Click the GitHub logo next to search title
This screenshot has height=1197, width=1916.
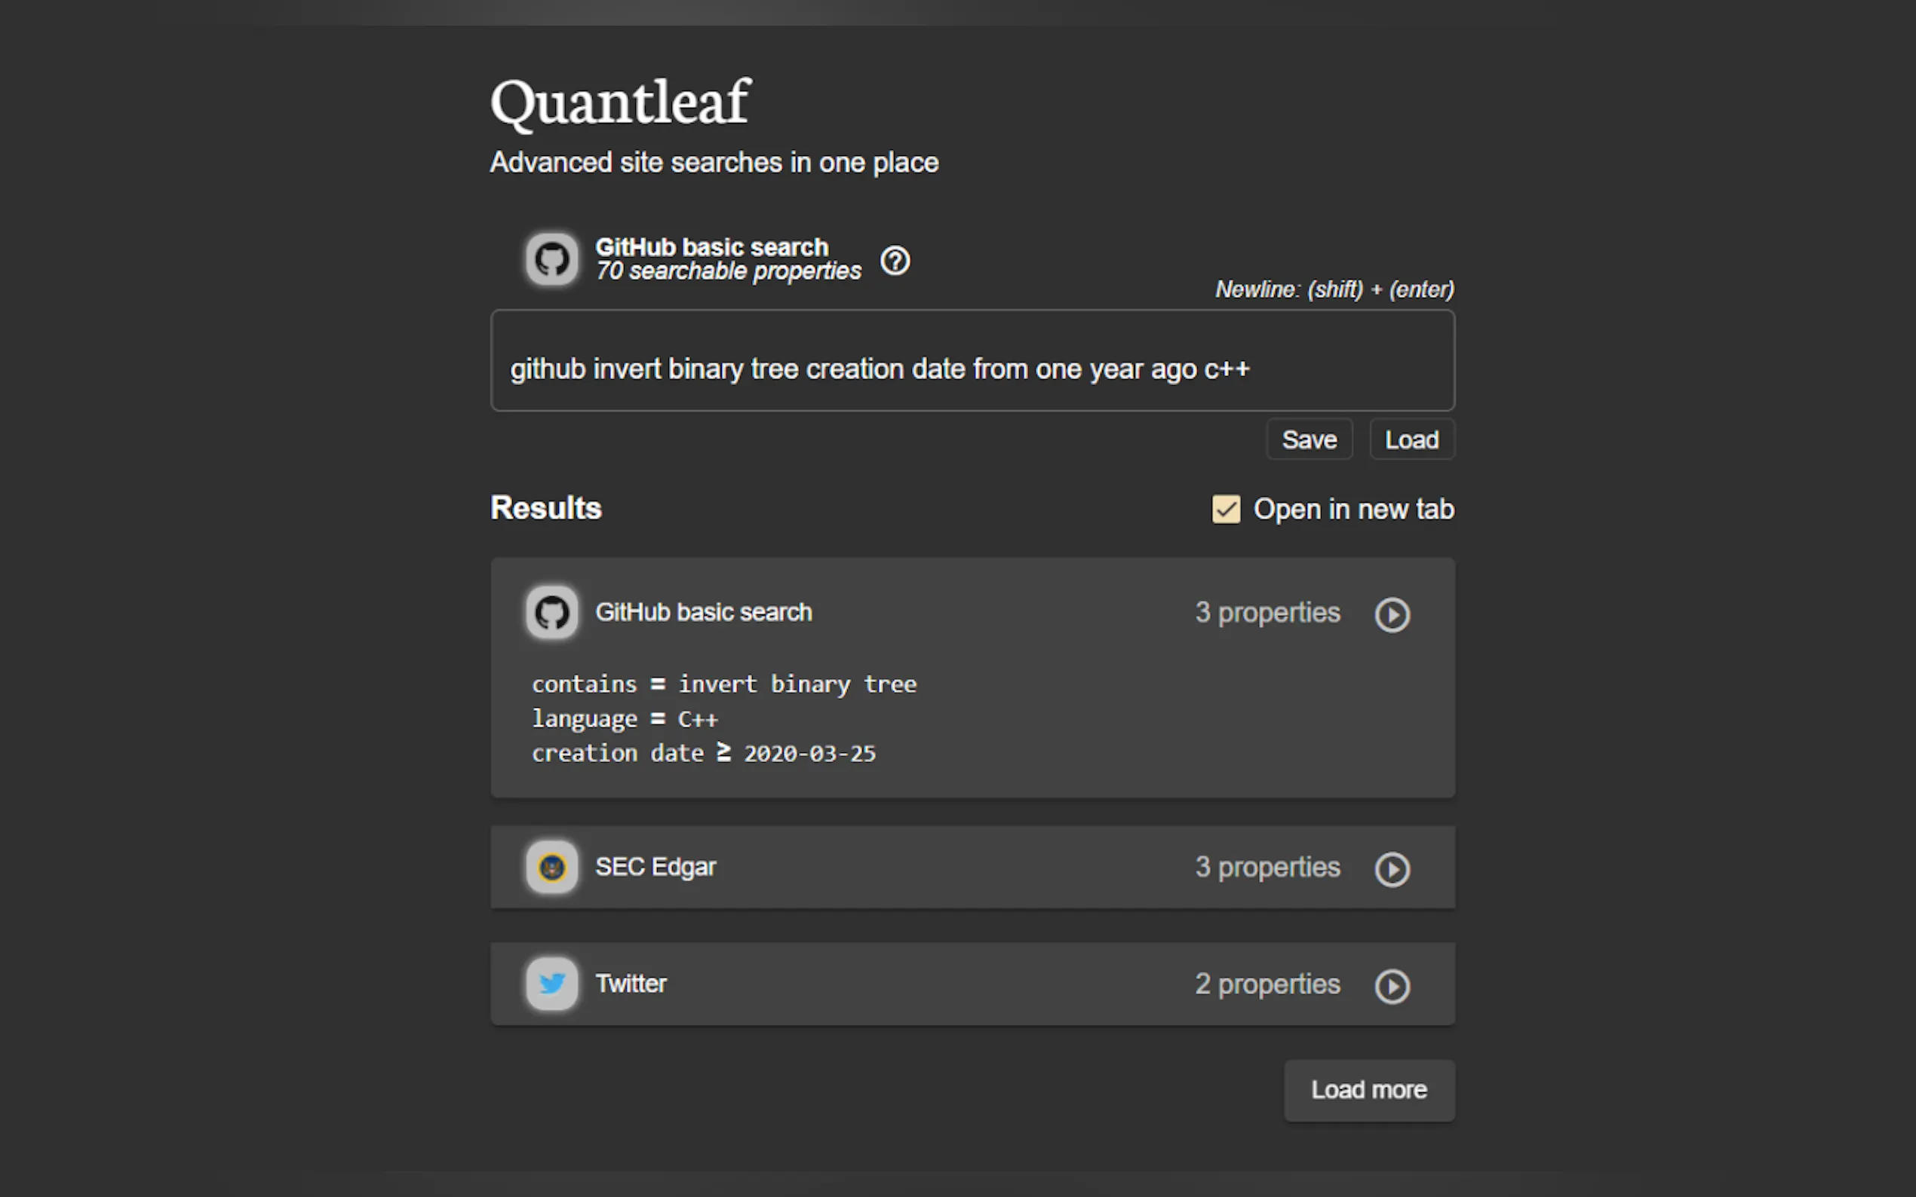[x=552, y=259]
